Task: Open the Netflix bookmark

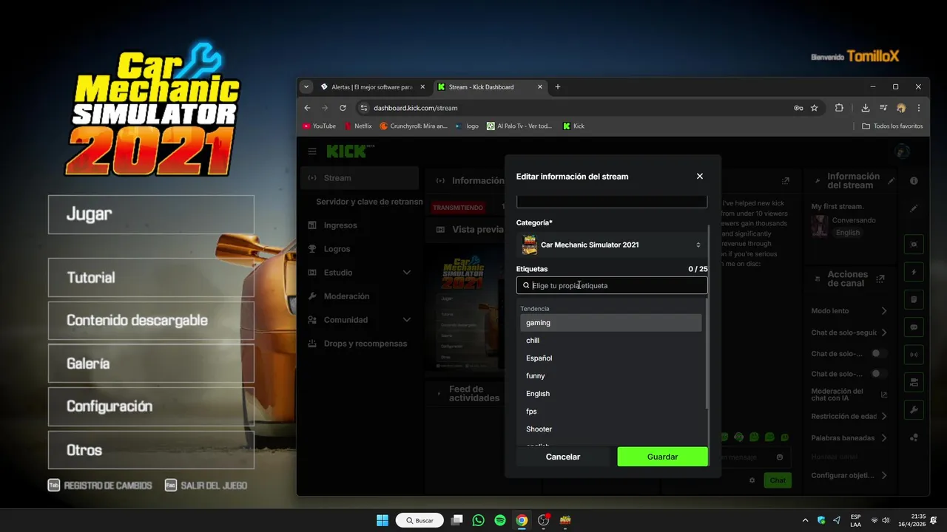Action: coord(358,126)
